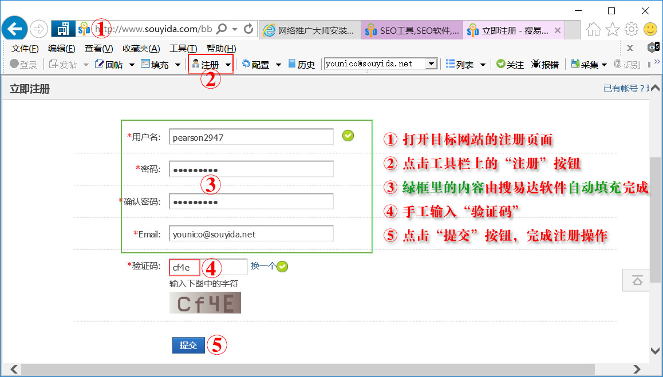Click the horizontal scrollbar thumb
This screenshot has width=663, height=377.
308,369
